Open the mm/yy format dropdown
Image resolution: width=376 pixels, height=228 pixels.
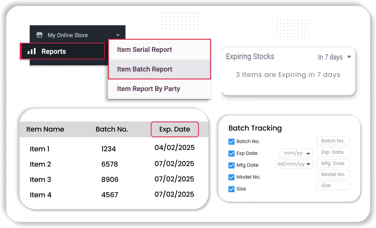pos(296,153)
